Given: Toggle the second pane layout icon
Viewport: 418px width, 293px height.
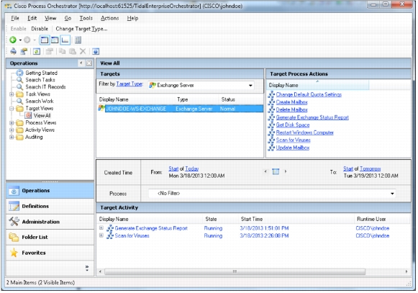Looking at the screenshot, I should coord(55,40).
